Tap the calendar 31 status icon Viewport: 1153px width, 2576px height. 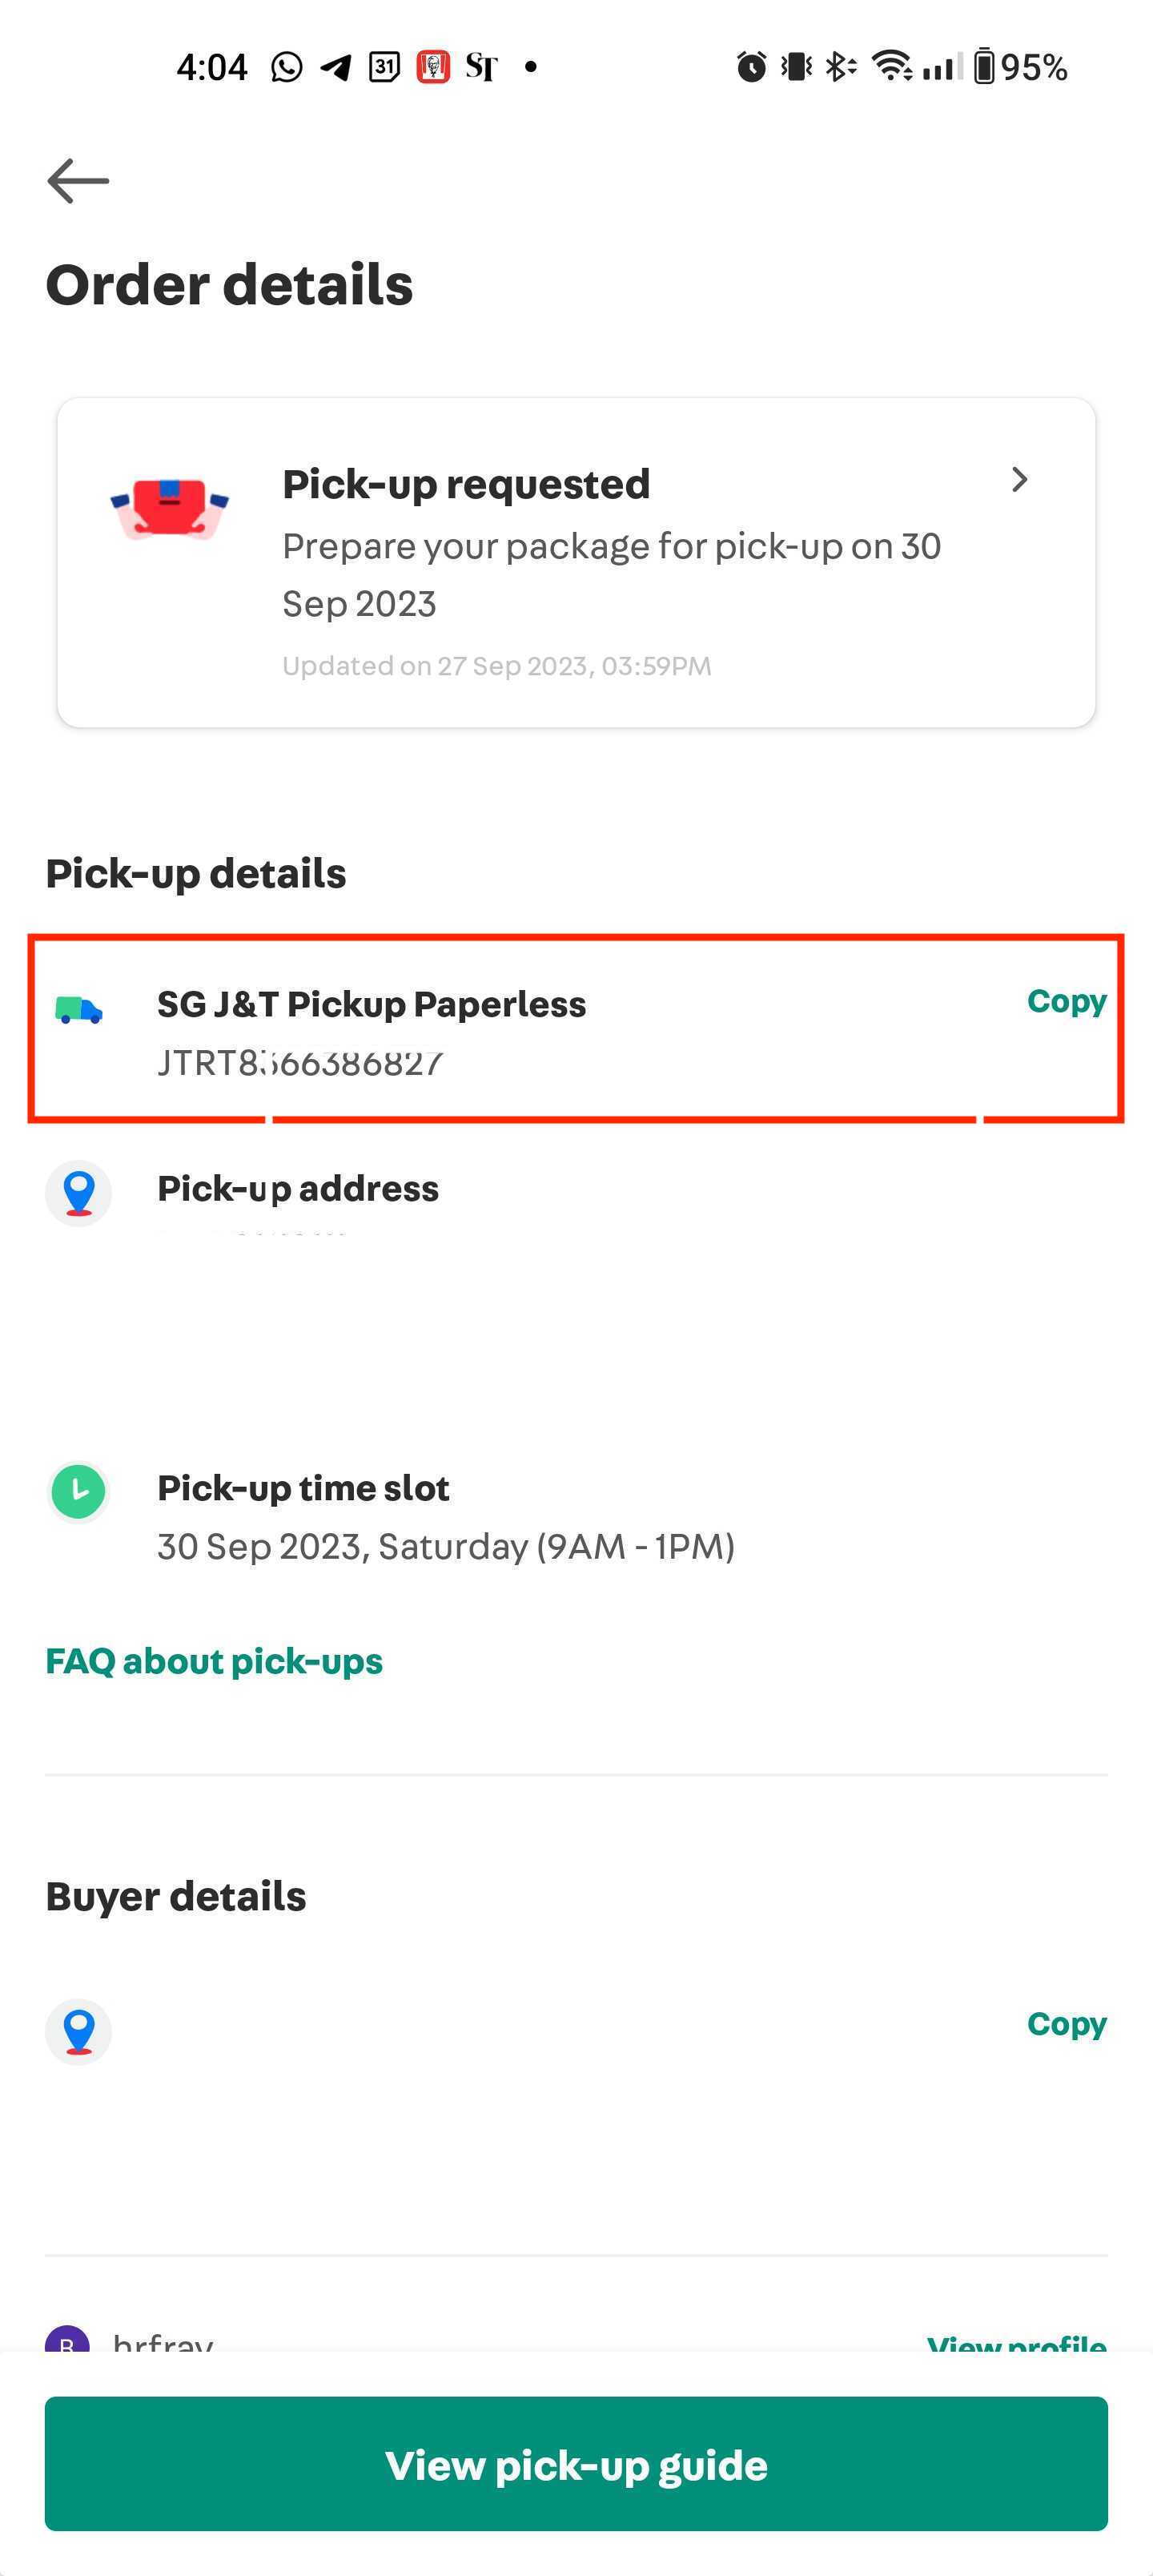tap(384, 67)
